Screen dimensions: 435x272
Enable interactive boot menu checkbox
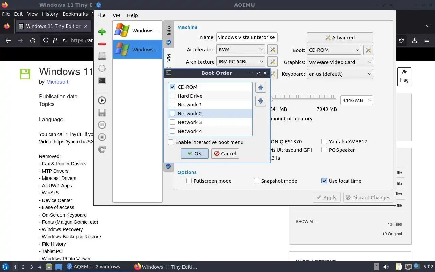tap(171, 142)
